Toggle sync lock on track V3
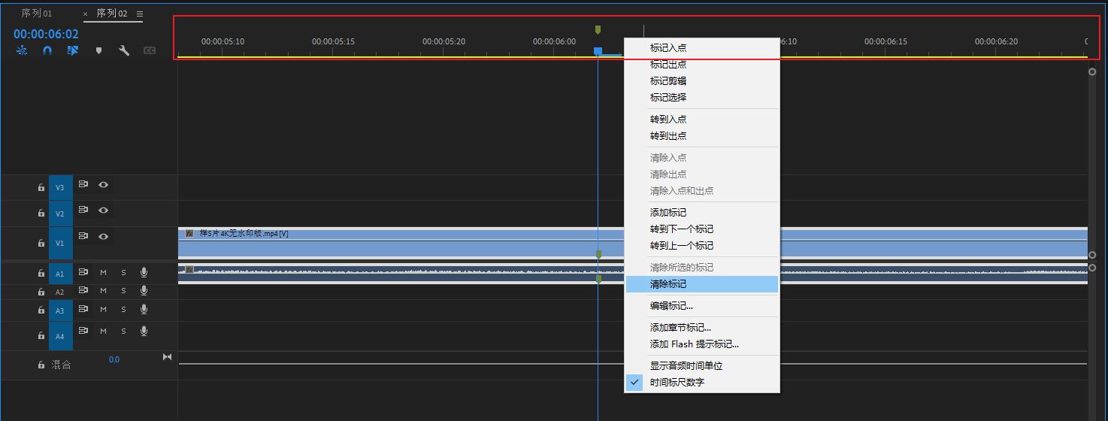 83,184
